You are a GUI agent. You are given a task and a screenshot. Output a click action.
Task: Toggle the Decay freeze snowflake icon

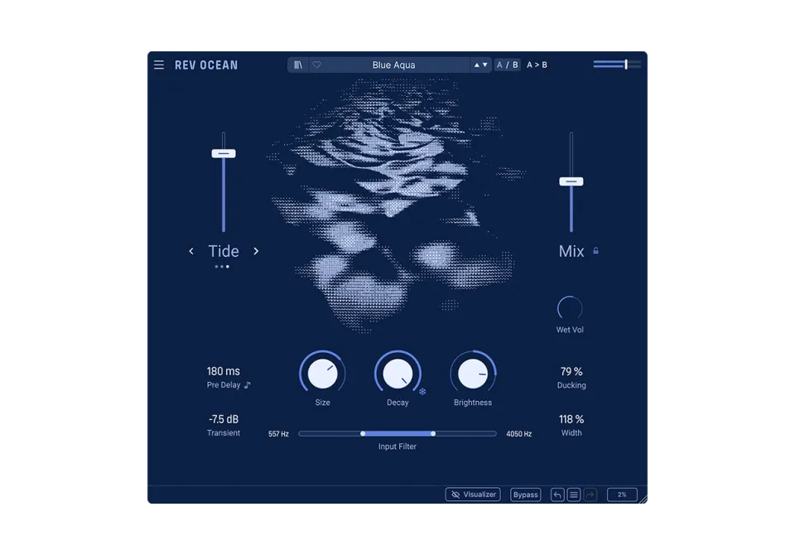422,391
